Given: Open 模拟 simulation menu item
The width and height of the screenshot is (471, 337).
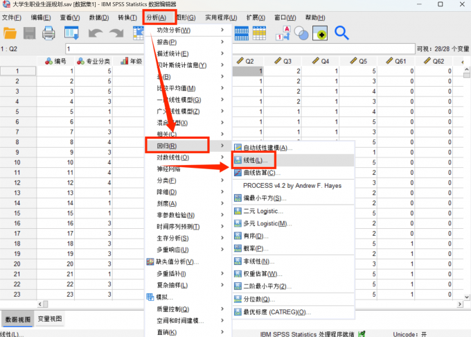Looking at the screenshot, I should 188,297.
